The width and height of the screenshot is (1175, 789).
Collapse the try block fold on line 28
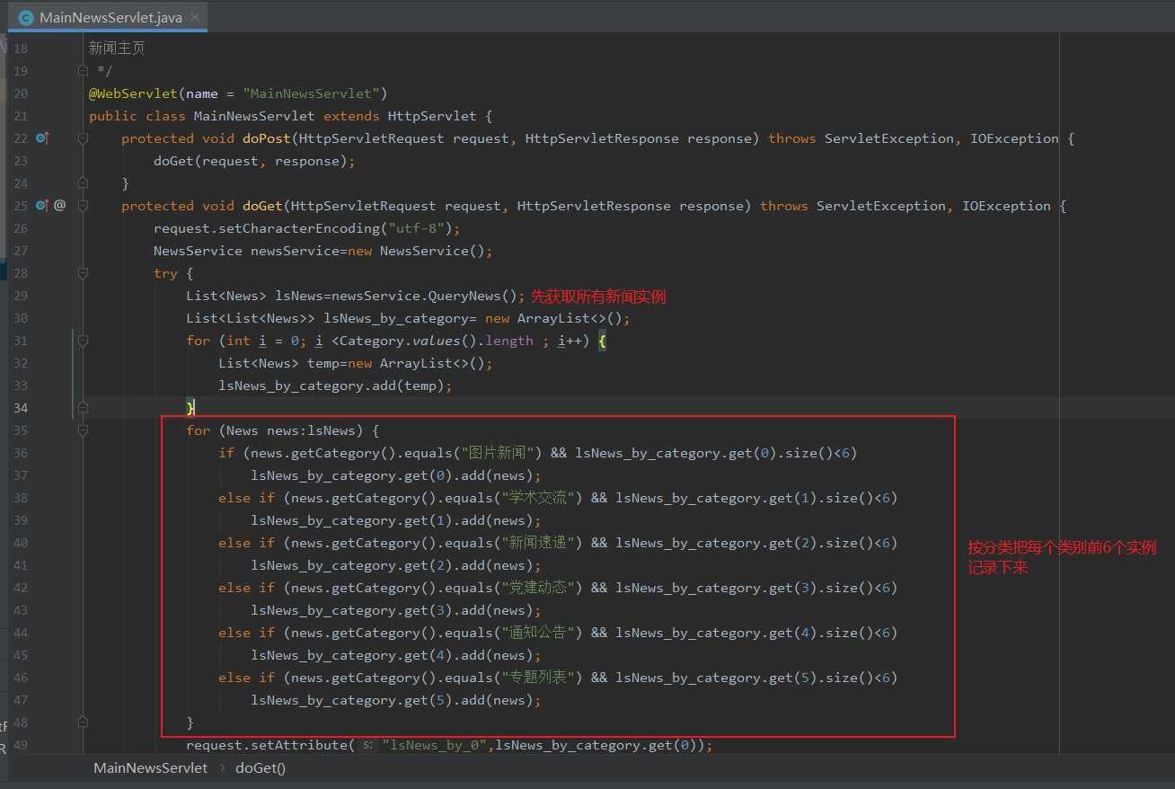coord(83,273)
